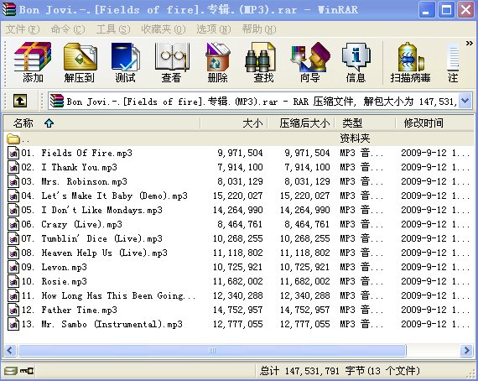Click the 查找 (Find) binoculars icon

[x=261, y=58]
